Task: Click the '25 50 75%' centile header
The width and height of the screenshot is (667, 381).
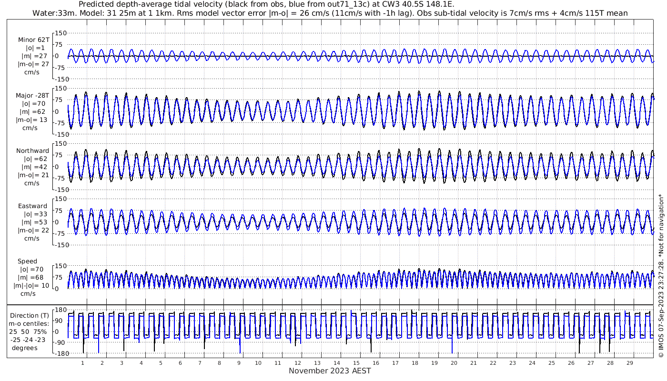Action: (x=28, y=331)
